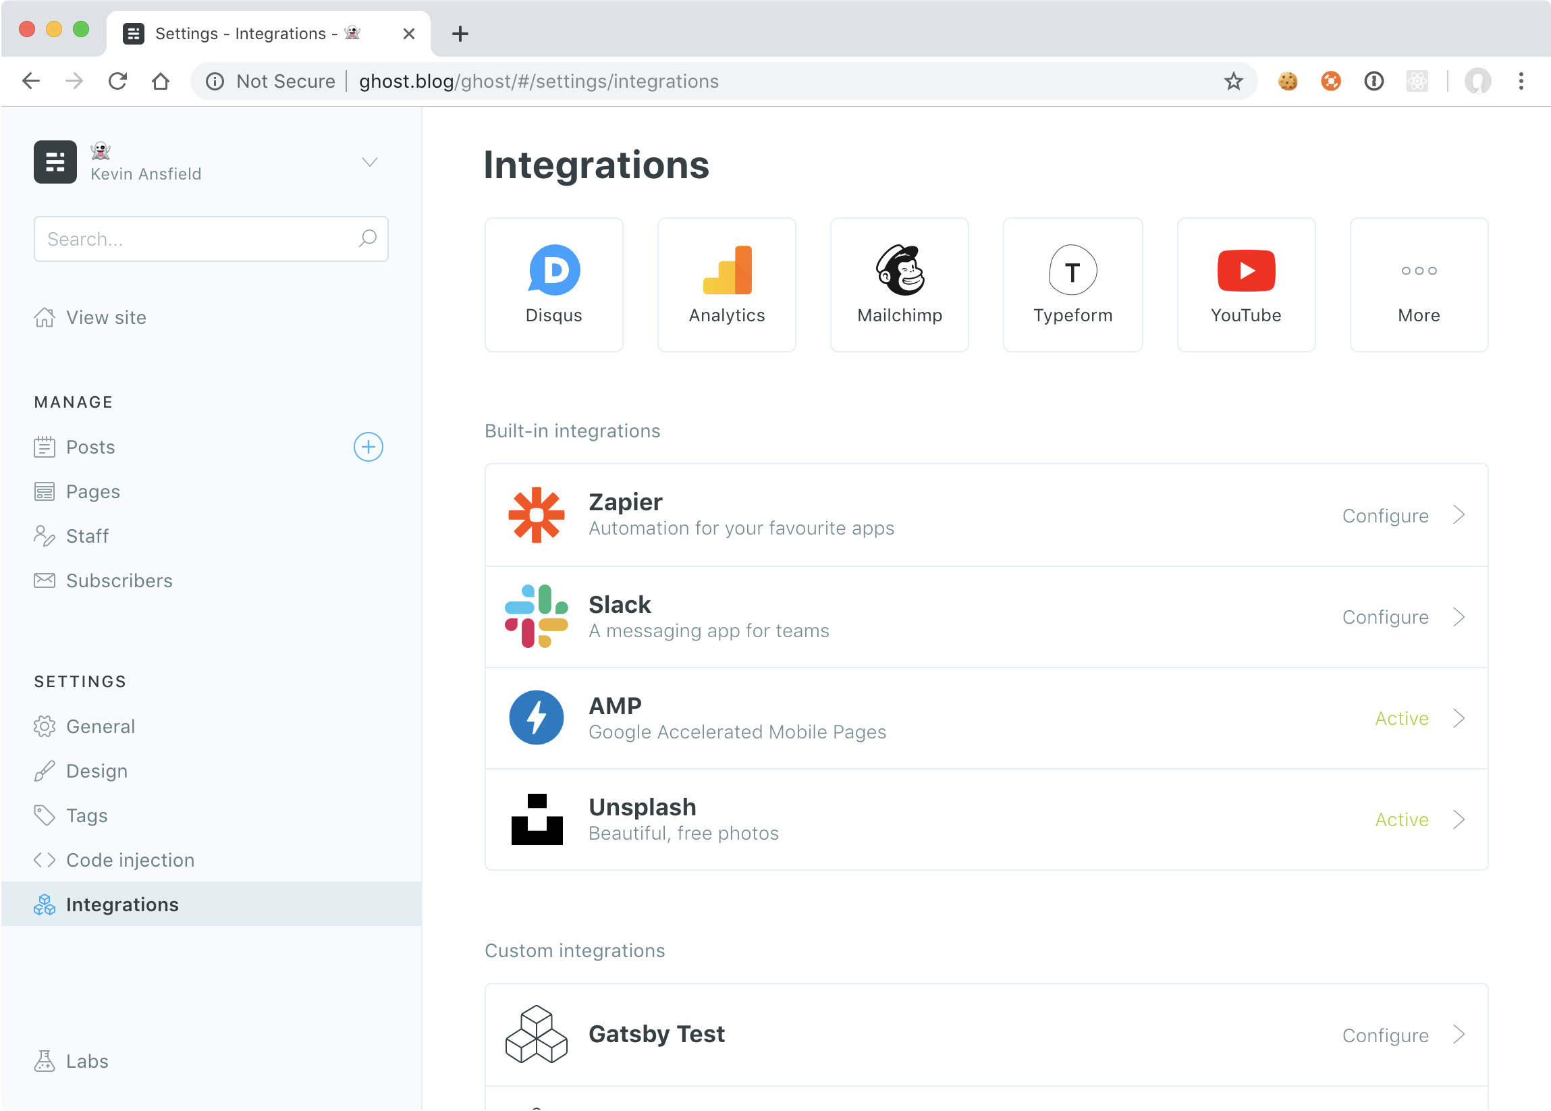
Task: Show more integrations tile
Action: [x=1418, y=284]
